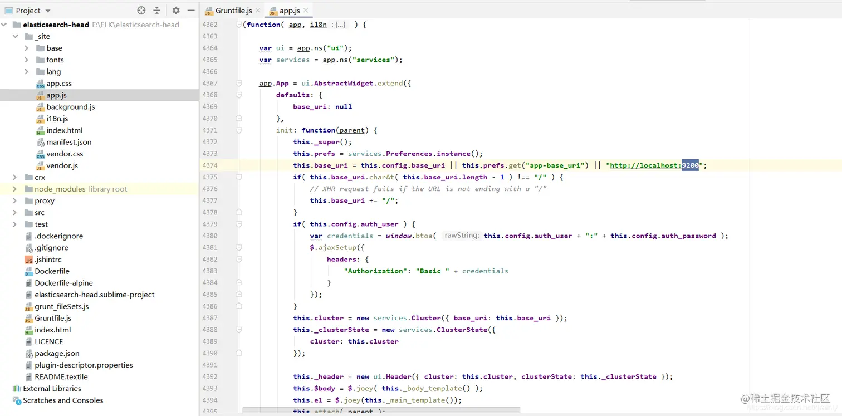Expand the crx folder
Screen dimensions: 842x416
15,177
